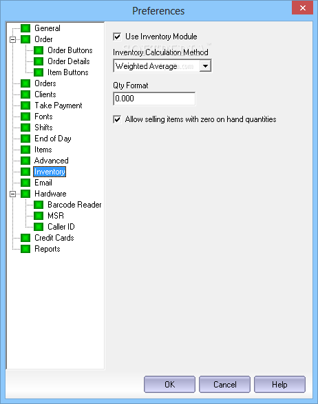The height and width of the screenshot is (404, 318).
Task: Open MSR hardware settings
Action: (56, 216)
